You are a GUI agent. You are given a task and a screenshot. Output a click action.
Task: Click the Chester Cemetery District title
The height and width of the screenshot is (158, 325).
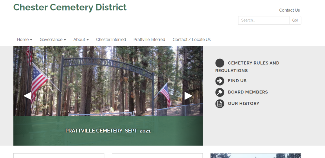click(70, 7)
